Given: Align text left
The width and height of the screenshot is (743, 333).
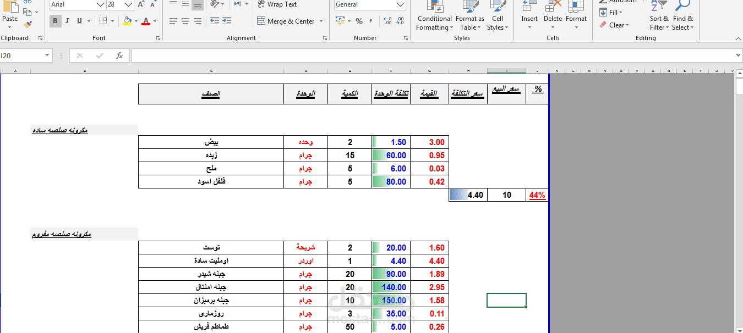Looking at the screenshot, I should point(173,21).
